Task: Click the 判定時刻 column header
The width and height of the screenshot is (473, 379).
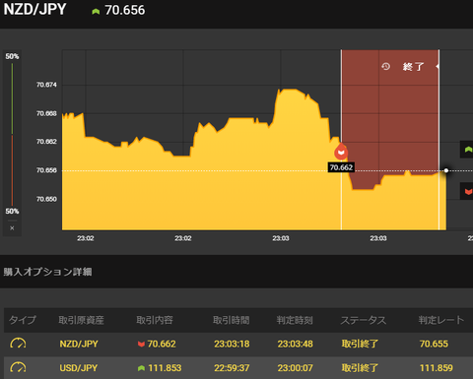Action: coord(295,320)
